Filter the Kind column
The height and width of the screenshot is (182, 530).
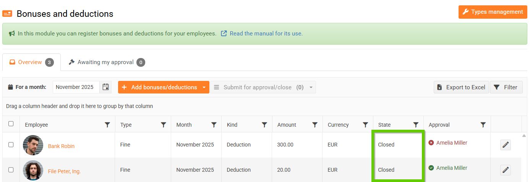coord(264,125)
